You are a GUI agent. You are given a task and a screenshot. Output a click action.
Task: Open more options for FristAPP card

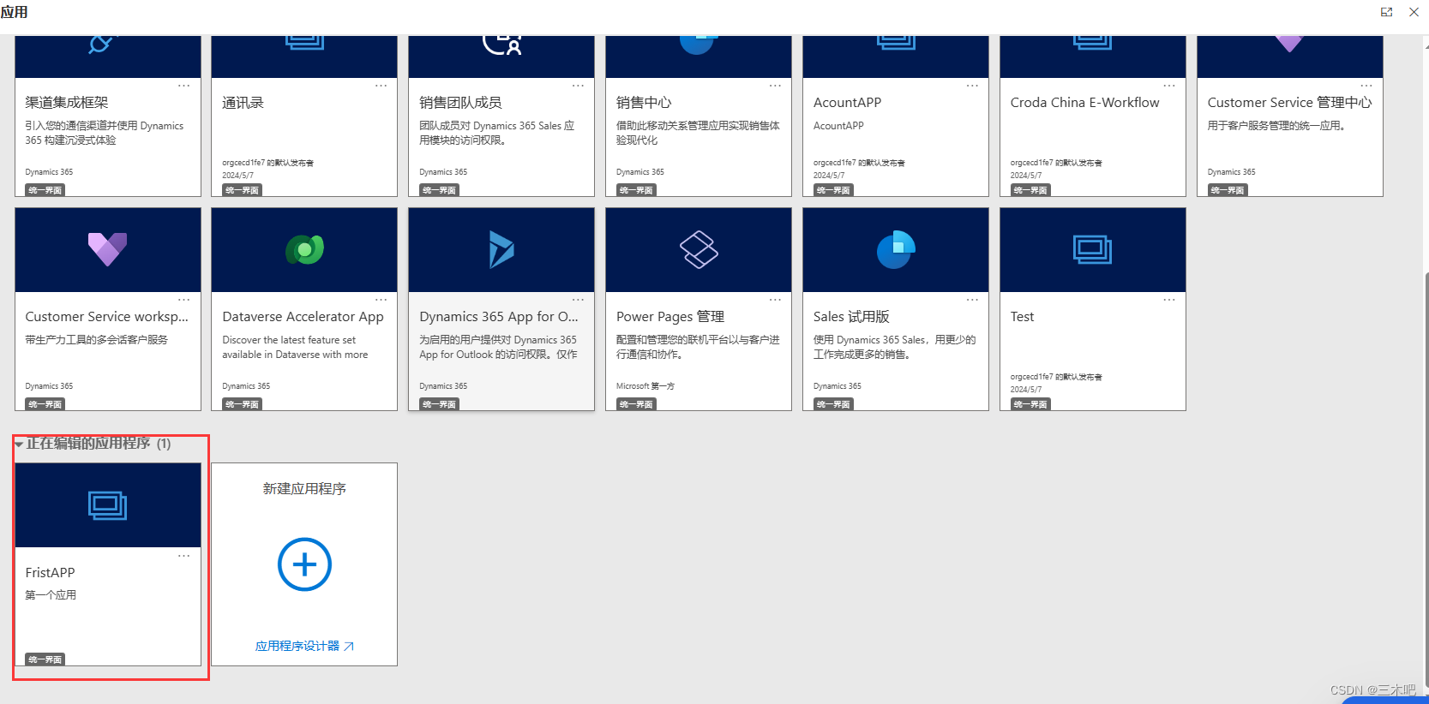click(x=183, y=556)
